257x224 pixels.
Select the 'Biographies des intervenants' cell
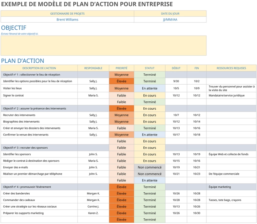39,122
